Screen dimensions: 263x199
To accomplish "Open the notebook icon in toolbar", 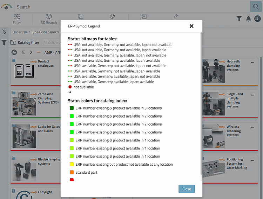I will pyautogui.click(x=144, y=16).
